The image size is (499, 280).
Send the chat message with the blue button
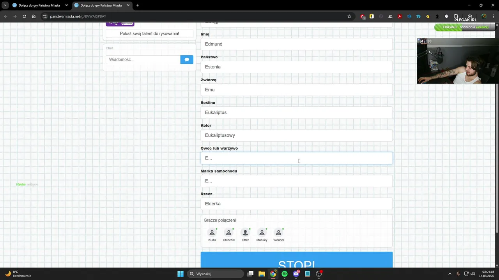(187, 59)
